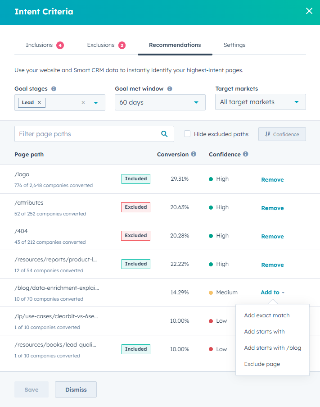Viewport: 320px width, 407px height.
Task: Click the sort icon on the Confidence button
Action: click(269, 134)
